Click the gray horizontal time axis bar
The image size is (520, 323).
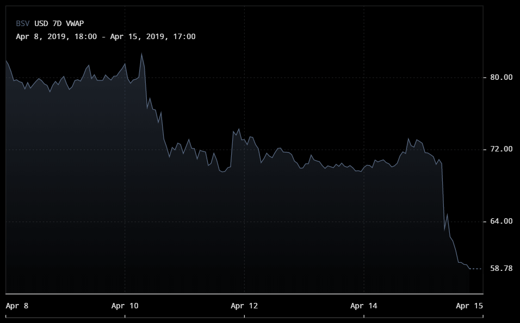click(x=244, y=294)
